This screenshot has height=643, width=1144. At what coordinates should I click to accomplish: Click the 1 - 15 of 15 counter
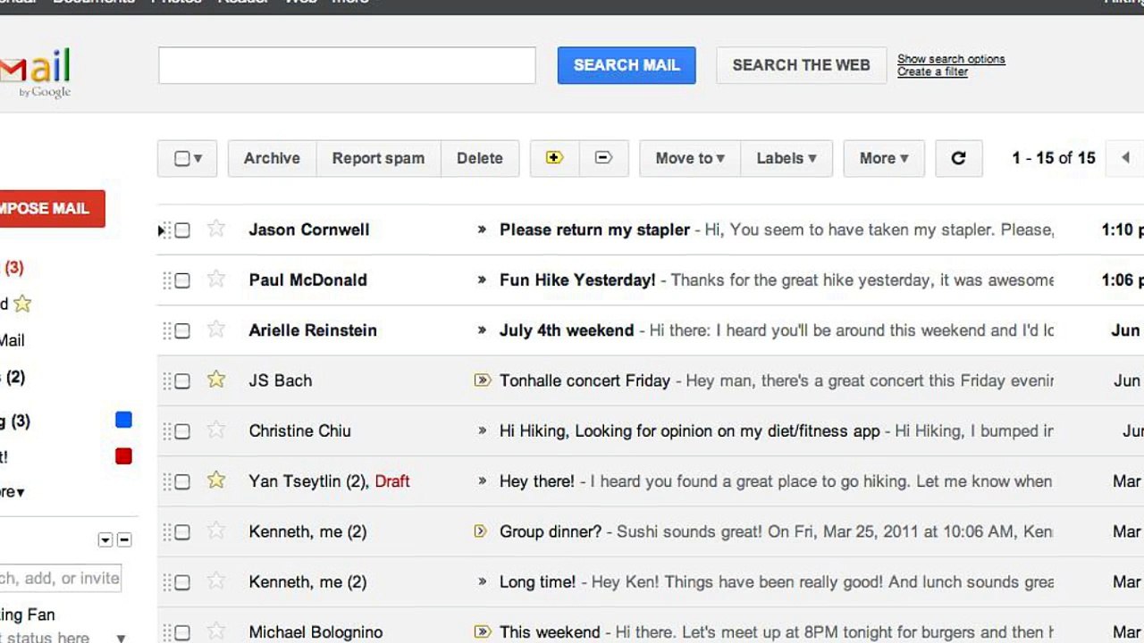click(x=1054, y=158)
